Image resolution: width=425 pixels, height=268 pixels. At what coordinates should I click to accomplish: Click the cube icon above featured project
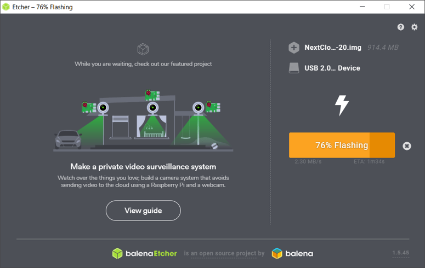[x=143, y=50]
